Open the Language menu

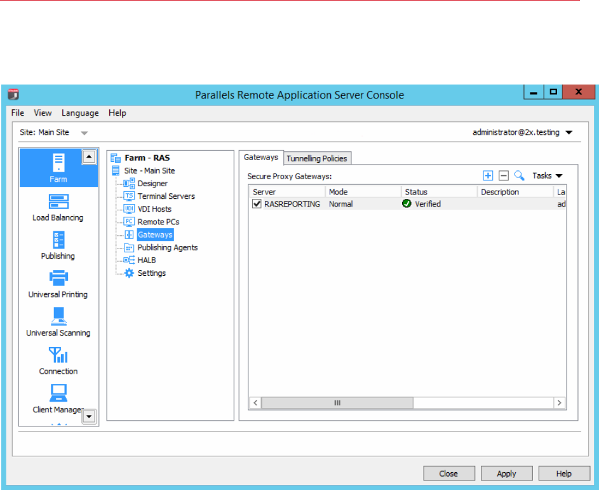pos(80,112)
